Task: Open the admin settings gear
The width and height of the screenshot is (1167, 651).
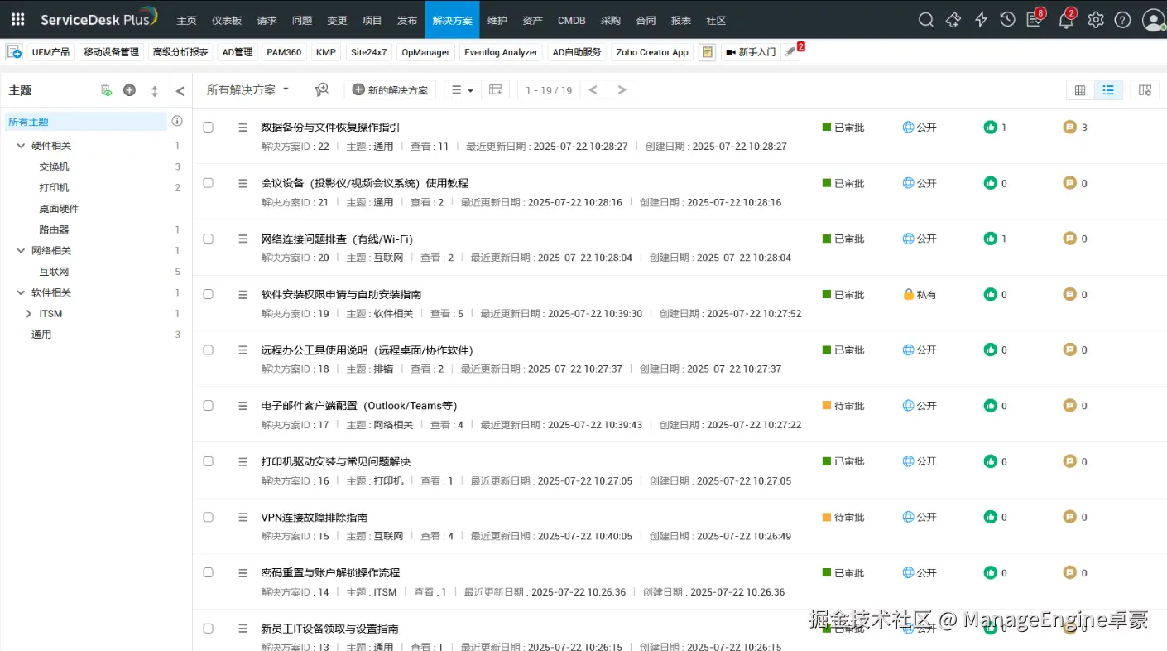Action: pos(1096,20)
